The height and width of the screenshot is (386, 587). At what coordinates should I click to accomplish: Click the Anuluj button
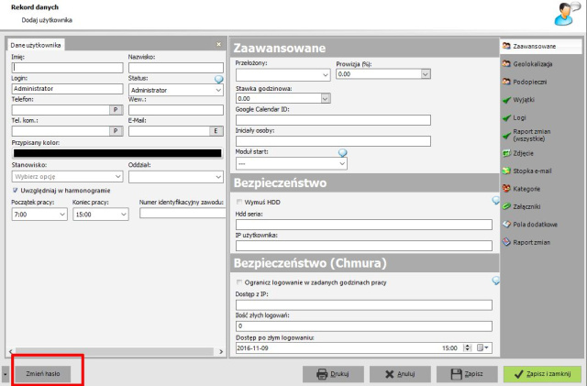coord(400,374)
